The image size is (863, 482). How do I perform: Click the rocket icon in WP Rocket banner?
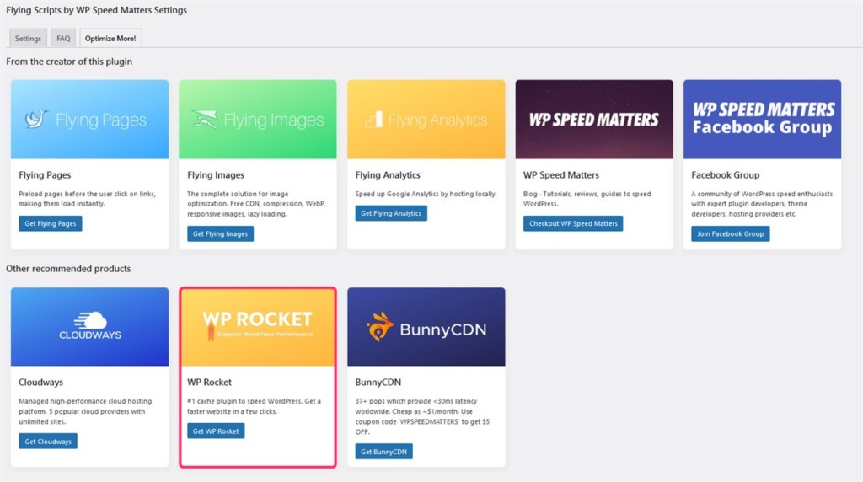click(210, 330)
